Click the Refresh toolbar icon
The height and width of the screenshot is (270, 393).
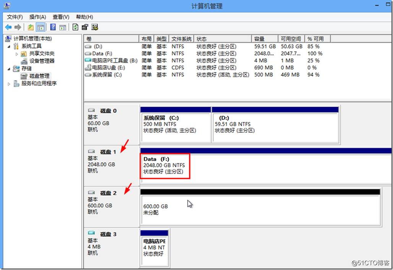pyautogui.click(x=75, y=27)
